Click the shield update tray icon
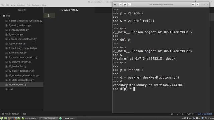Image resolution: width=214 pixels, height=120 pixels. pyautogui.click(x=203, y=118)
